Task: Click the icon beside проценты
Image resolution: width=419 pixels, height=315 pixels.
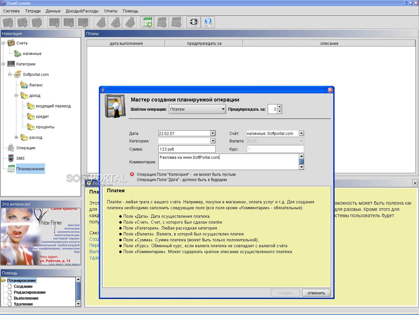Action: point(31,127)
